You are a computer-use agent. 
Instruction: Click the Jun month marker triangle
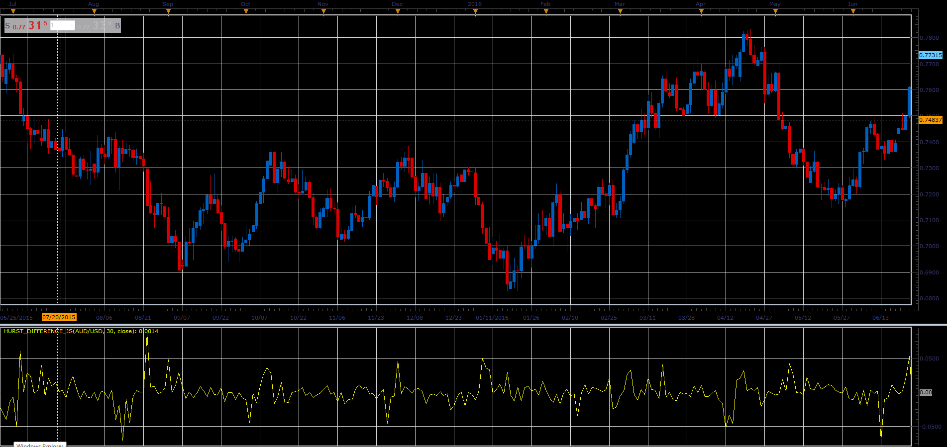(853, 11)
